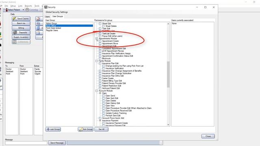
Task: Check Insurance Plan Verification Assign permission
Action: pos(100,54)
